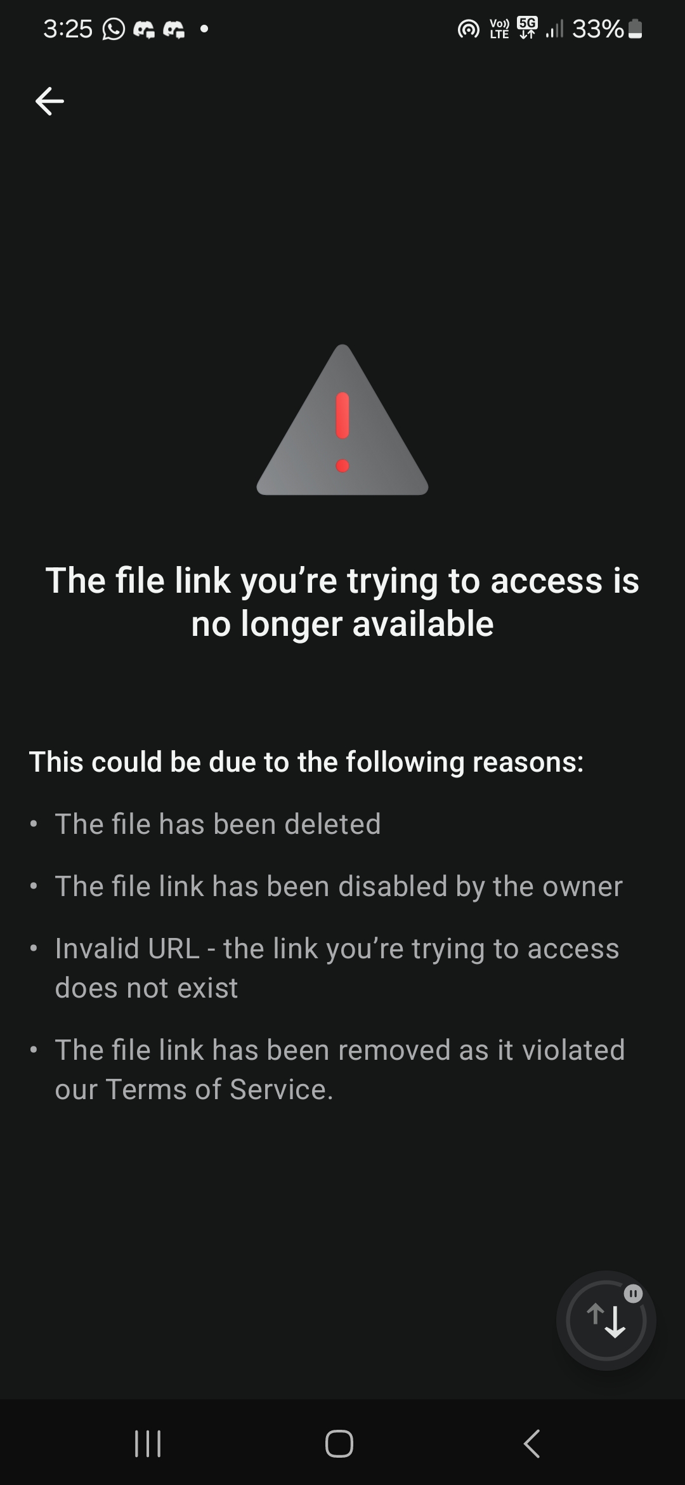Tap 'The file has been deleted' line
Screen dimensions: 685x1485
218,824
